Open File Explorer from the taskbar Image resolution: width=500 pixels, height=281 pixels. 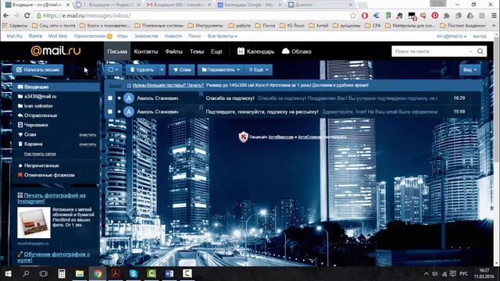click(x=80, y=274)
